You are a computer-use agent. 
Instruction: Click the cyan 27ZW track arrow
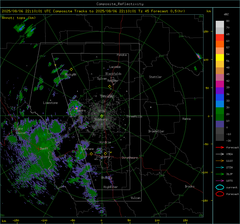(x=220, y=168)
